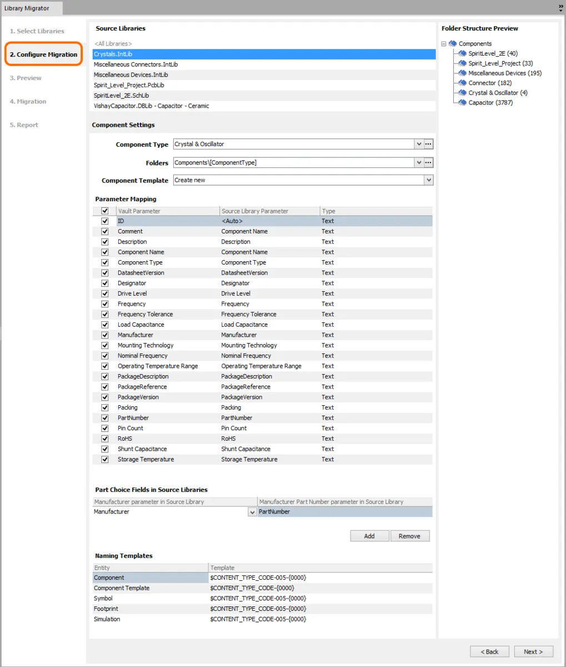Select the Footprint naming template row
Screen dimensions: 566x667
[262, 609]
